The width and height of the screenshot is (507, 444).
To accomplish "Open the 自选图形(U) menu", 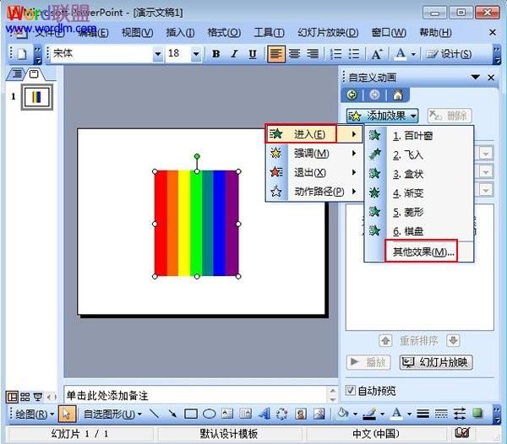I will [x=112, y=414].
